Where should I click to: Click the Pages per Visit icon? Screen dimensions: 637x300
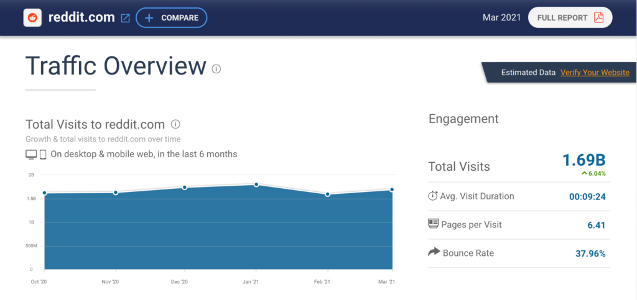(x=434, y=224)
